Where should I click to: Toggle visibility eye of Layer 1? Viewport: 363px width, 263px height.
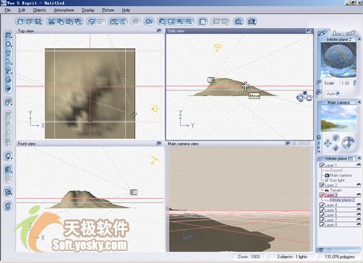[358, 165]
